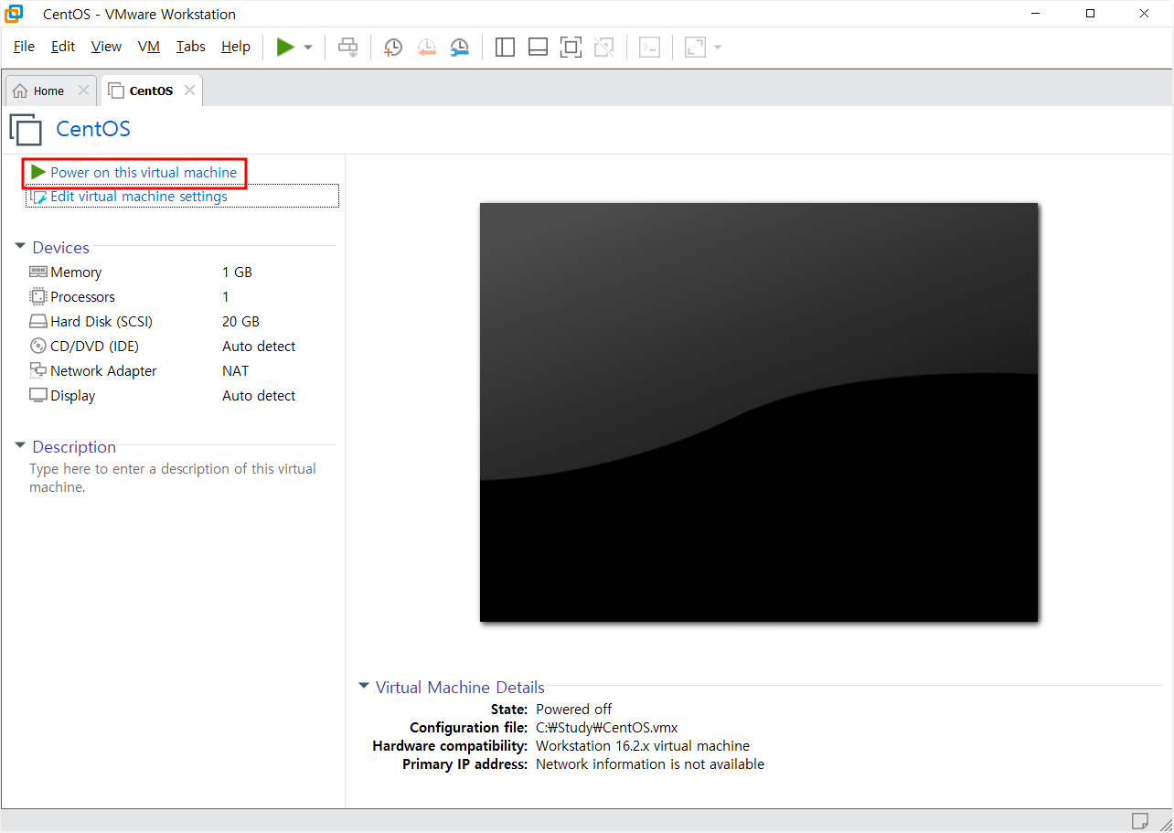
Task: Click the message log icon in status bar
Action: point(1139,820)
